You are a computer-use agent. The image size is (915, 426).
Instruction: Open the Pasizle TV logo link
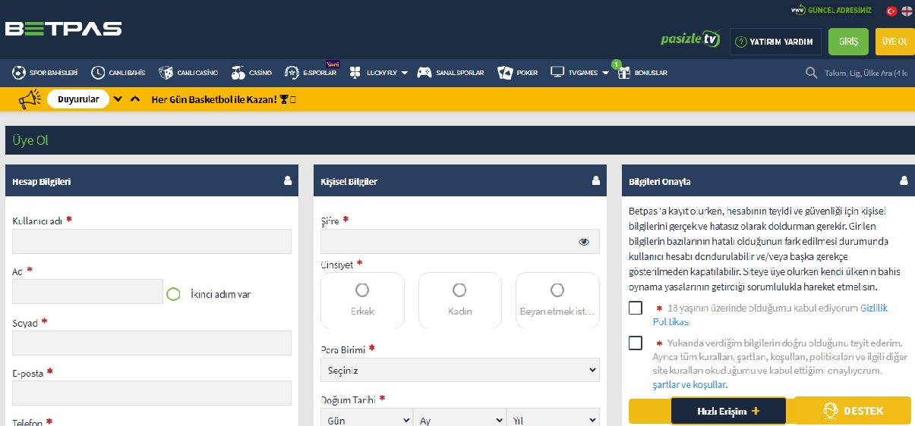tap(689, 39)
